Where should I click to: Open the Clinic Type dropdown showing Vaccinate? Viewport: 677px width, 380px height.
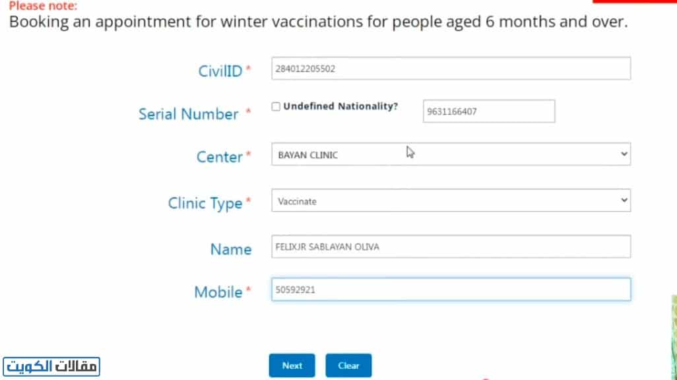(451, 201)
